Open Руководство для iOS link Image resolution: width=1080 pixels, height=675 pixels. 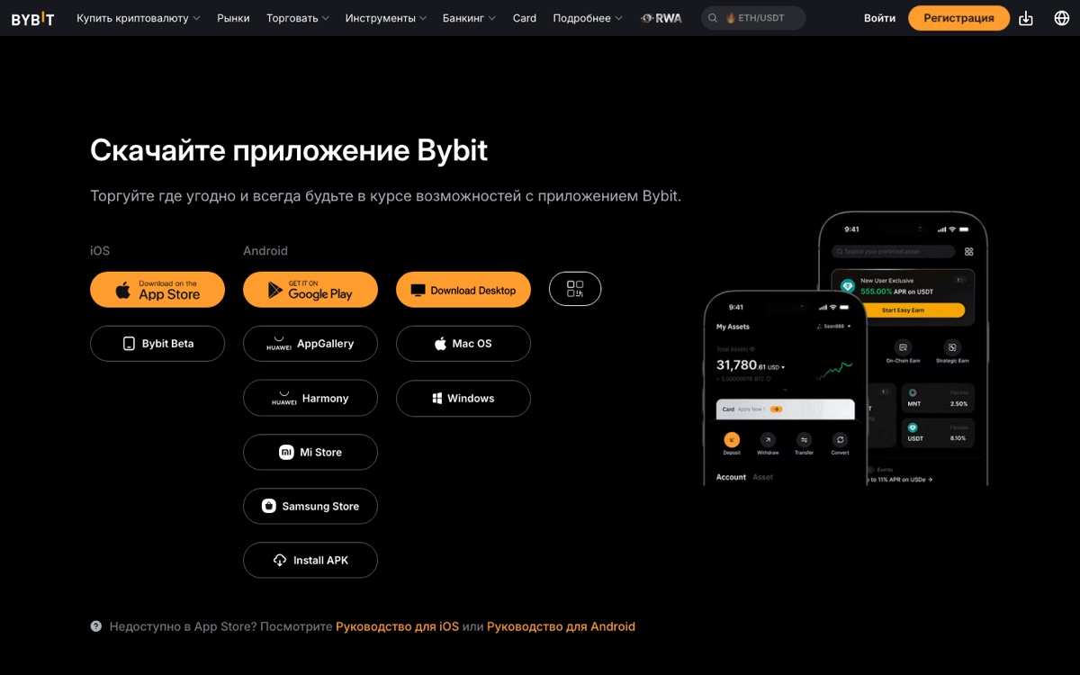(397, 626)
